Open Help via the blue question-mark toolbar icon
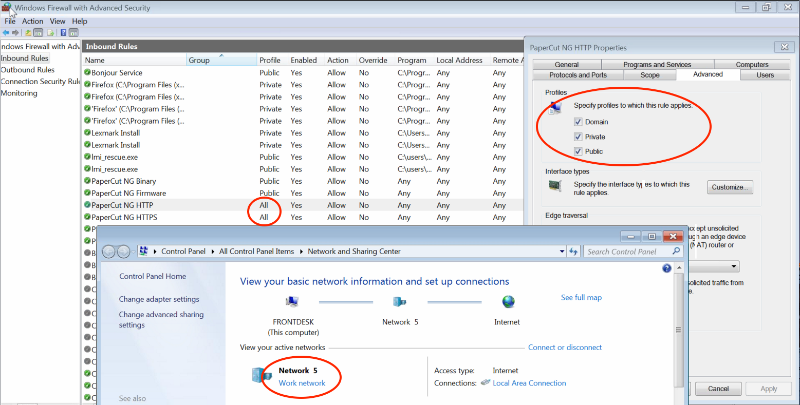The width and height of the screenshot is (800, 405). tap(63, 32)
